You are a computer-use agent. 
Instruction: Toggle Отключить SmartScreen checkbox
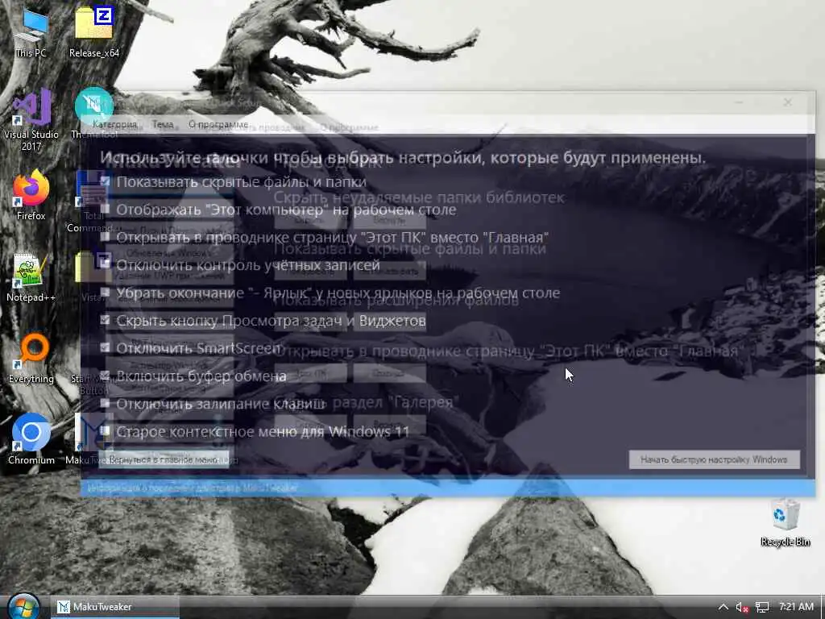pyautogui.click(x=106, y=348)
